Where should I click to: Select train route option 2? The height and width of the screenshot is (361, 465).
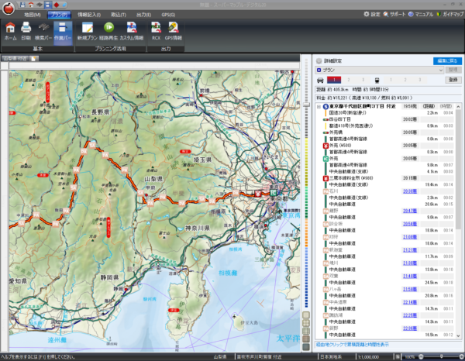click(x=405, y=80)
